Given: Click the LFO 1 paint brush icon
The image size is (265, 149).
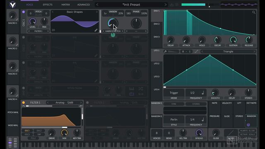Looking at the screenshot, I should (166, 51).
